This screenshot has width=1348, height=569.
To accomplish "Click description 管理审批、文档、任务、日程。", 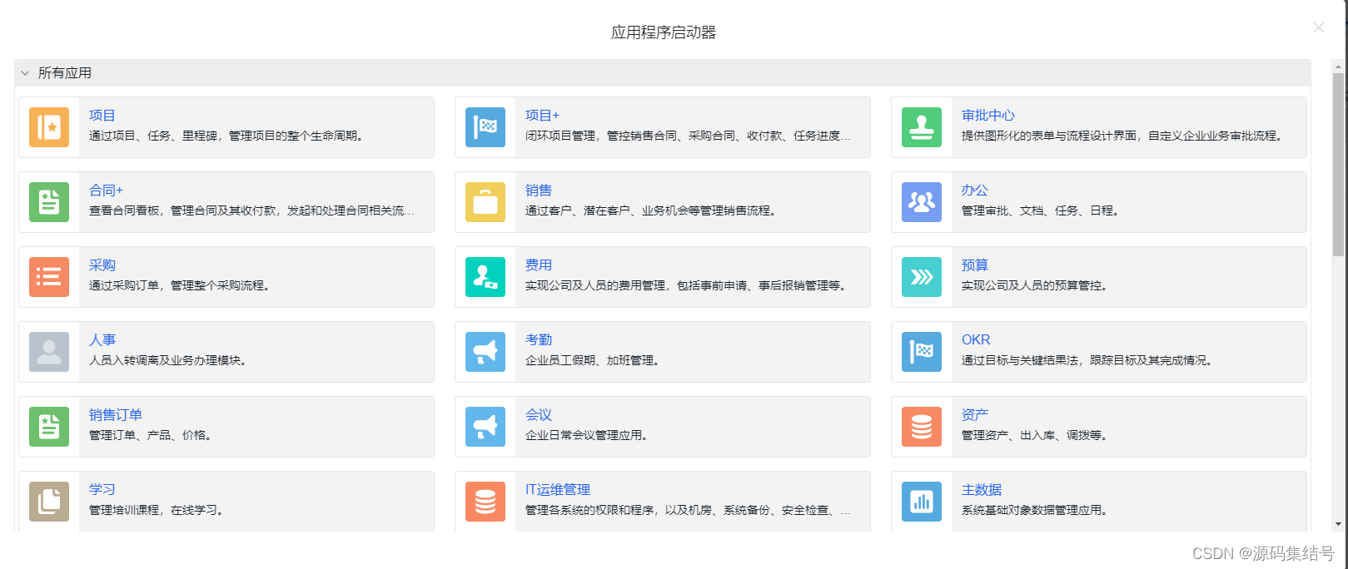I will point(1042,210).
